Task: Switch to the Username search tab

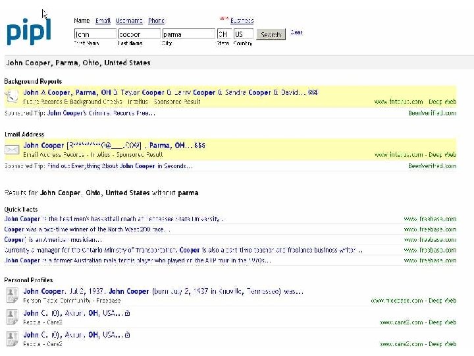Action: point(129,20)
